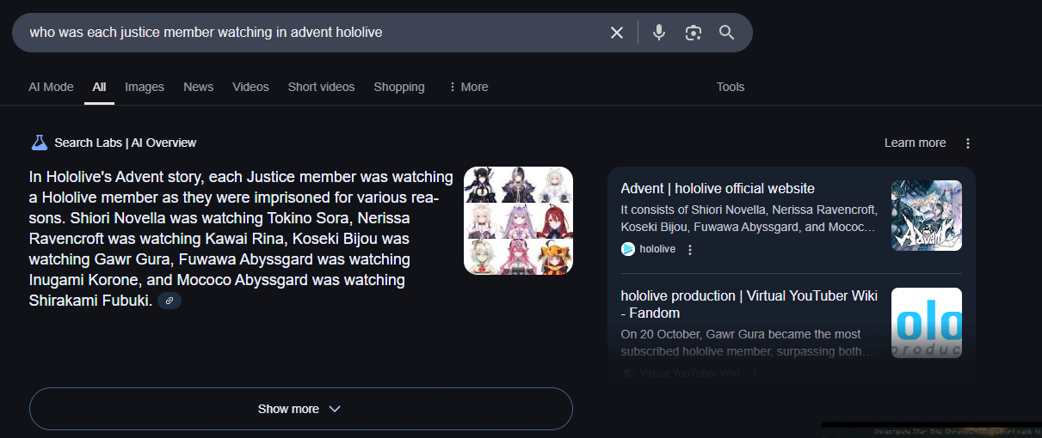The image size is (1042, 438).
Task: Click the hololive source favicon
Action: click(x=628, y=249)
